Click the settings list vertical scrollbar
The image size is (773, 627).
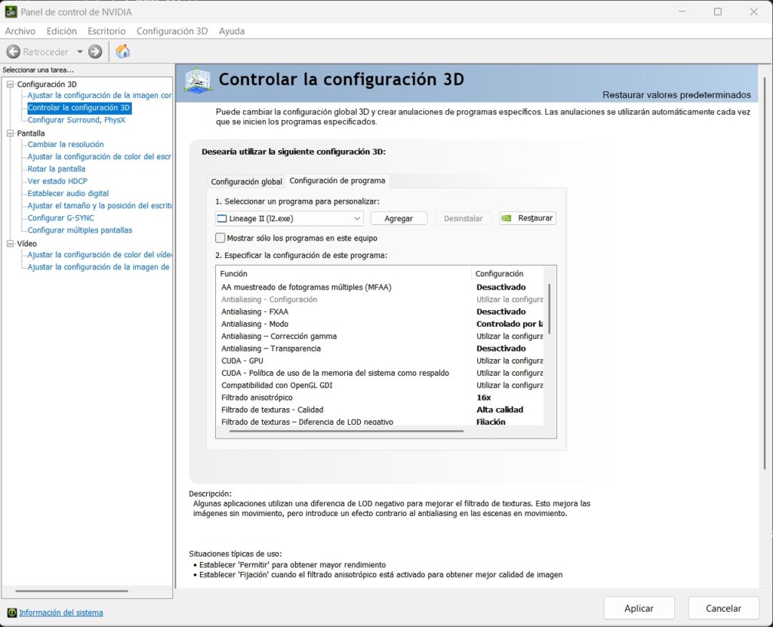point(550,309)
